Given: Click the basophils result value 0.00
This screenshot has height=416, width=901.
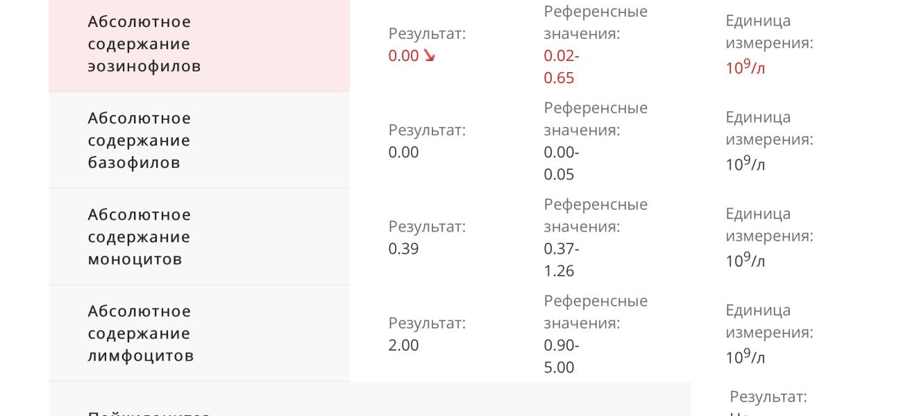Looking at the screenshot, I should point(403,153).
